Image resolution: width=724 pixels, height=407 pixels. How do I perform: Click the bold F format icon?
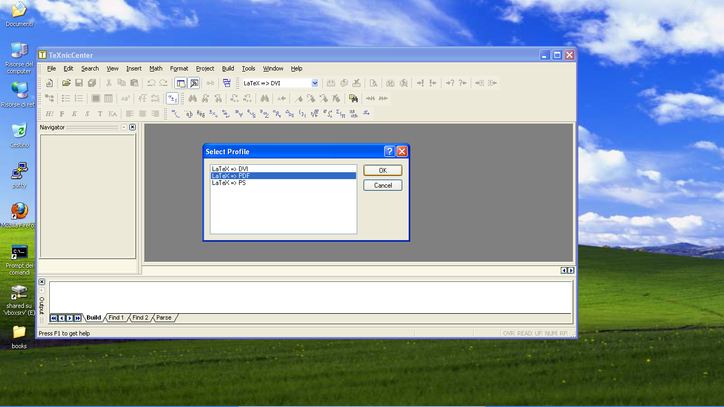coord(62,114)
